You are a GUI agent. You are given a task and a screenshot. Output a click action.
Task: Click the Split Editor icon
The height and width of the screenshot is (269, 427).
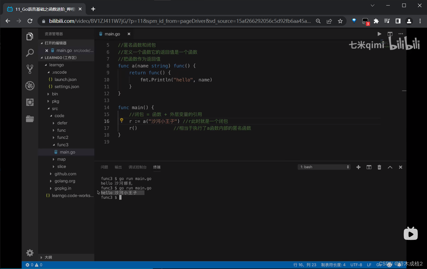(390, 34)
